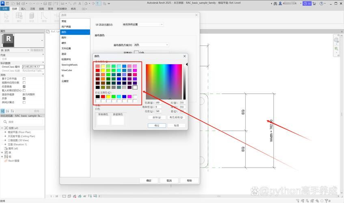This screenshot has width=344, height=203.
Task: Click the Print icon in quick access toolbar
Action: pos(45,4)
